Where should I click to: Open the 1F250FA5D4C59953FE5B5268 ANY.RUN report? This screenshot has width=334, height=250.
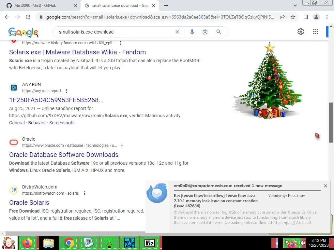point(56,100)
